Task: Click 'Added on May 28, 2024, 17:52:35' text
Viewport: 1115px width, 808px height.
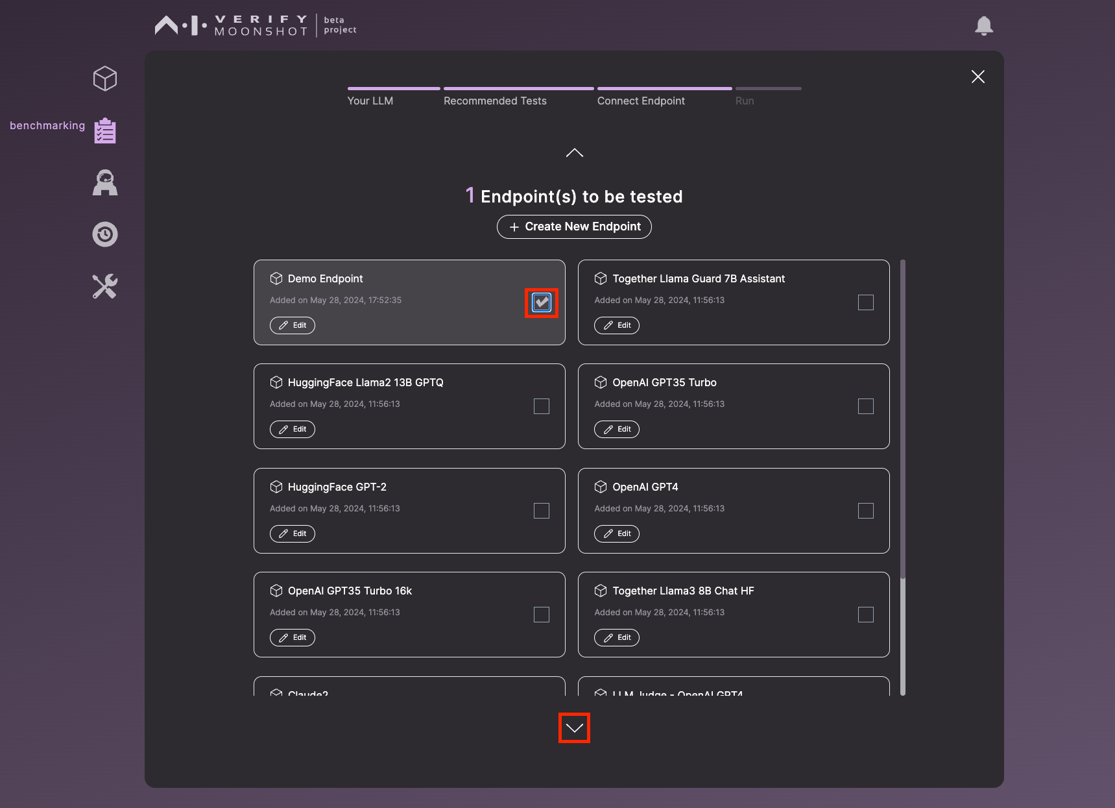Action: [335, 300]
